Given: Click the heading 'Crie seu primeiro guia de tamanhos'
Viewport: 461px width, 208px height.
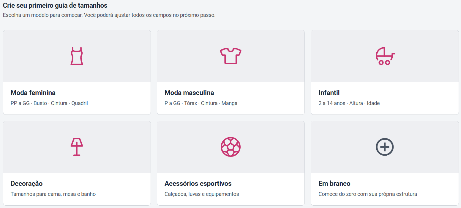Looking at the screenshot, I should [55, 5].
